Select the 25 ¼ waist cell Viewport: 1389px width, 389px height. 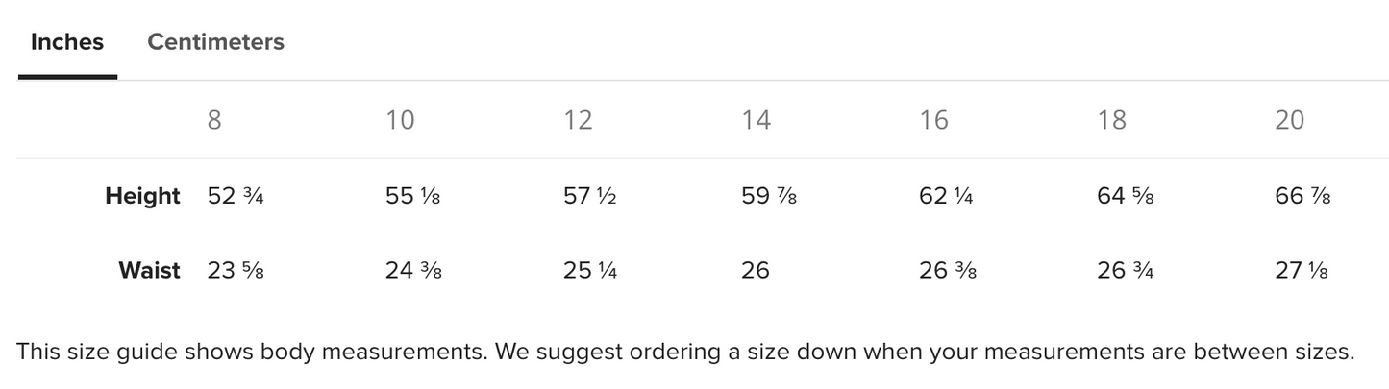click(x=589, y=271)
